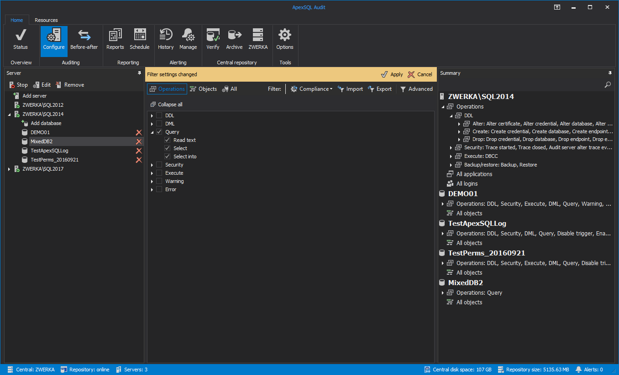The height and width of the screenshot is (375, 619).
Task: Enable the Security operations checkbox
Action: pyautogui.click(x=159, y=165)
